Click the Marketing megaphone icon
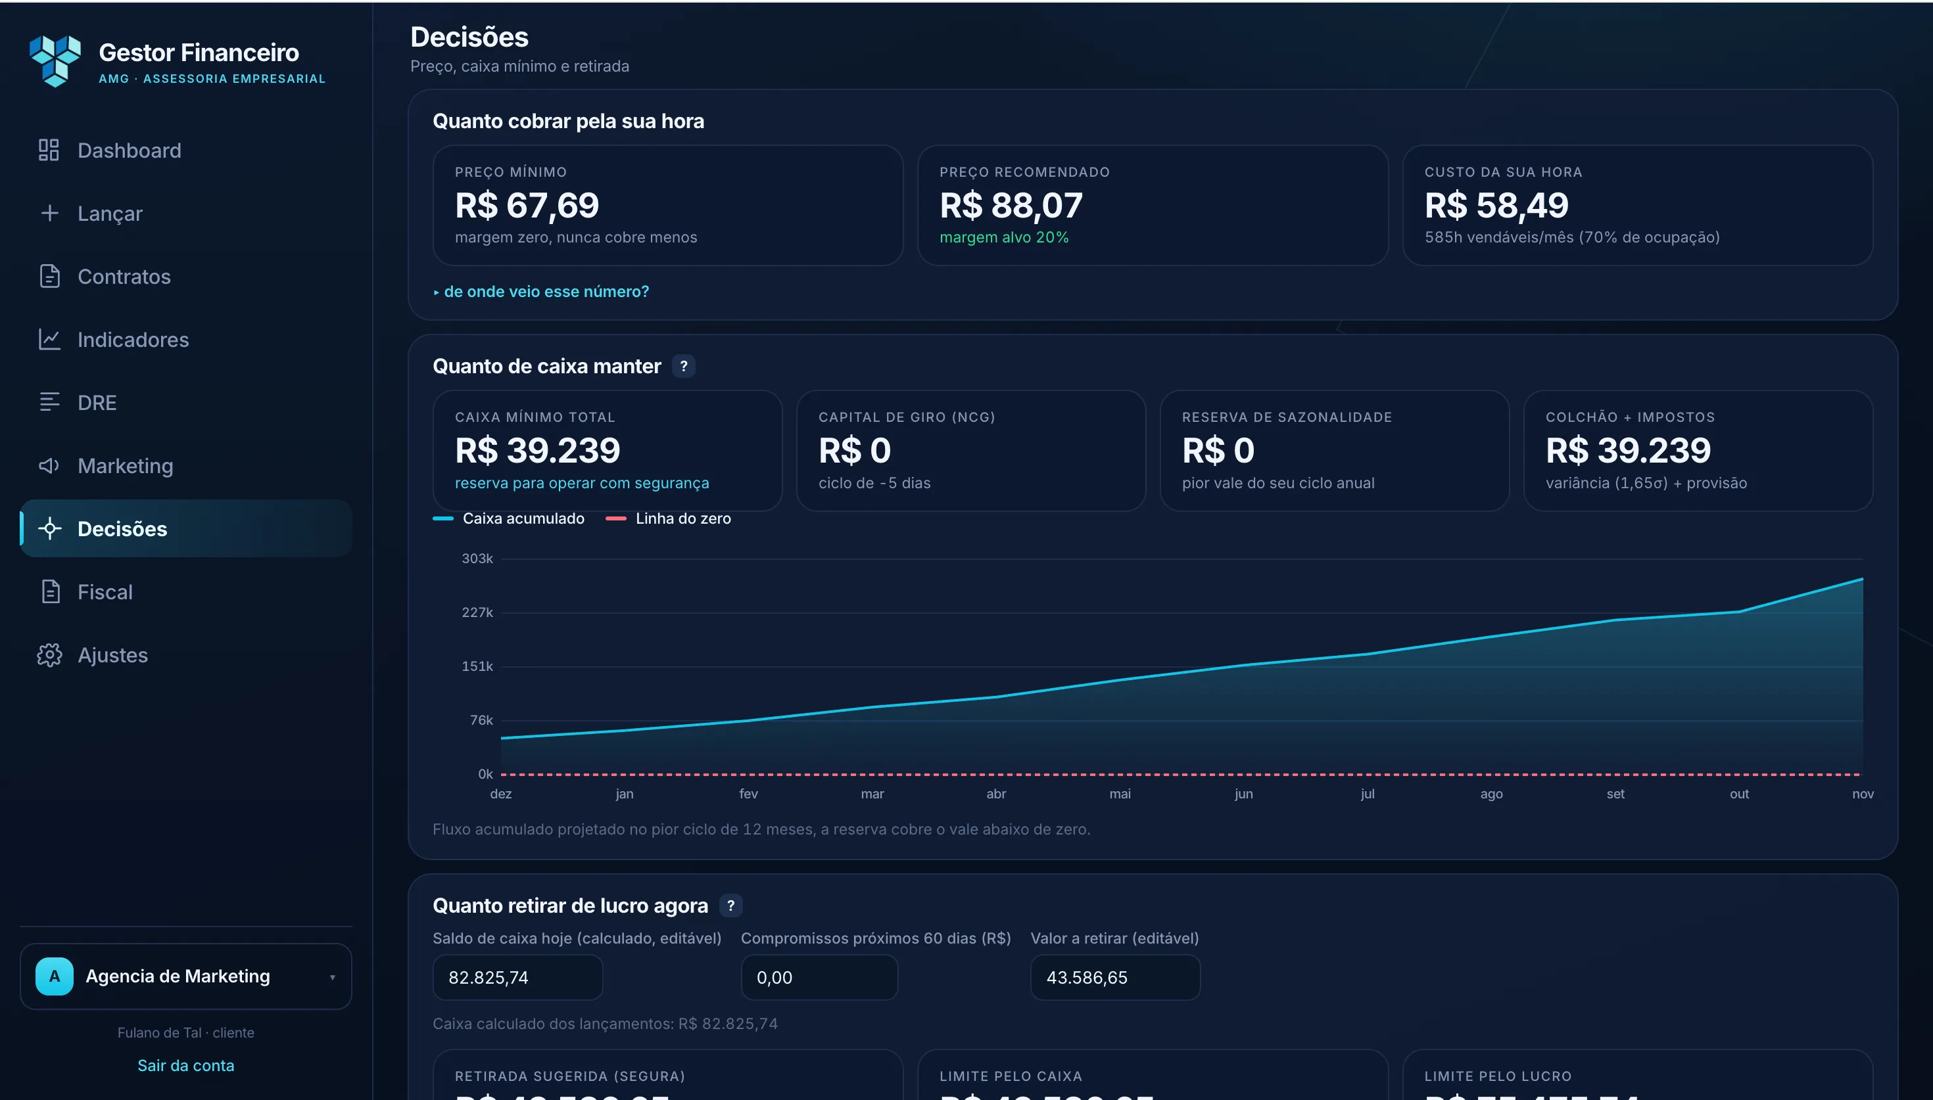Screen dimensions: 1933x1100 pyautogui.click(x=49, y=465)
